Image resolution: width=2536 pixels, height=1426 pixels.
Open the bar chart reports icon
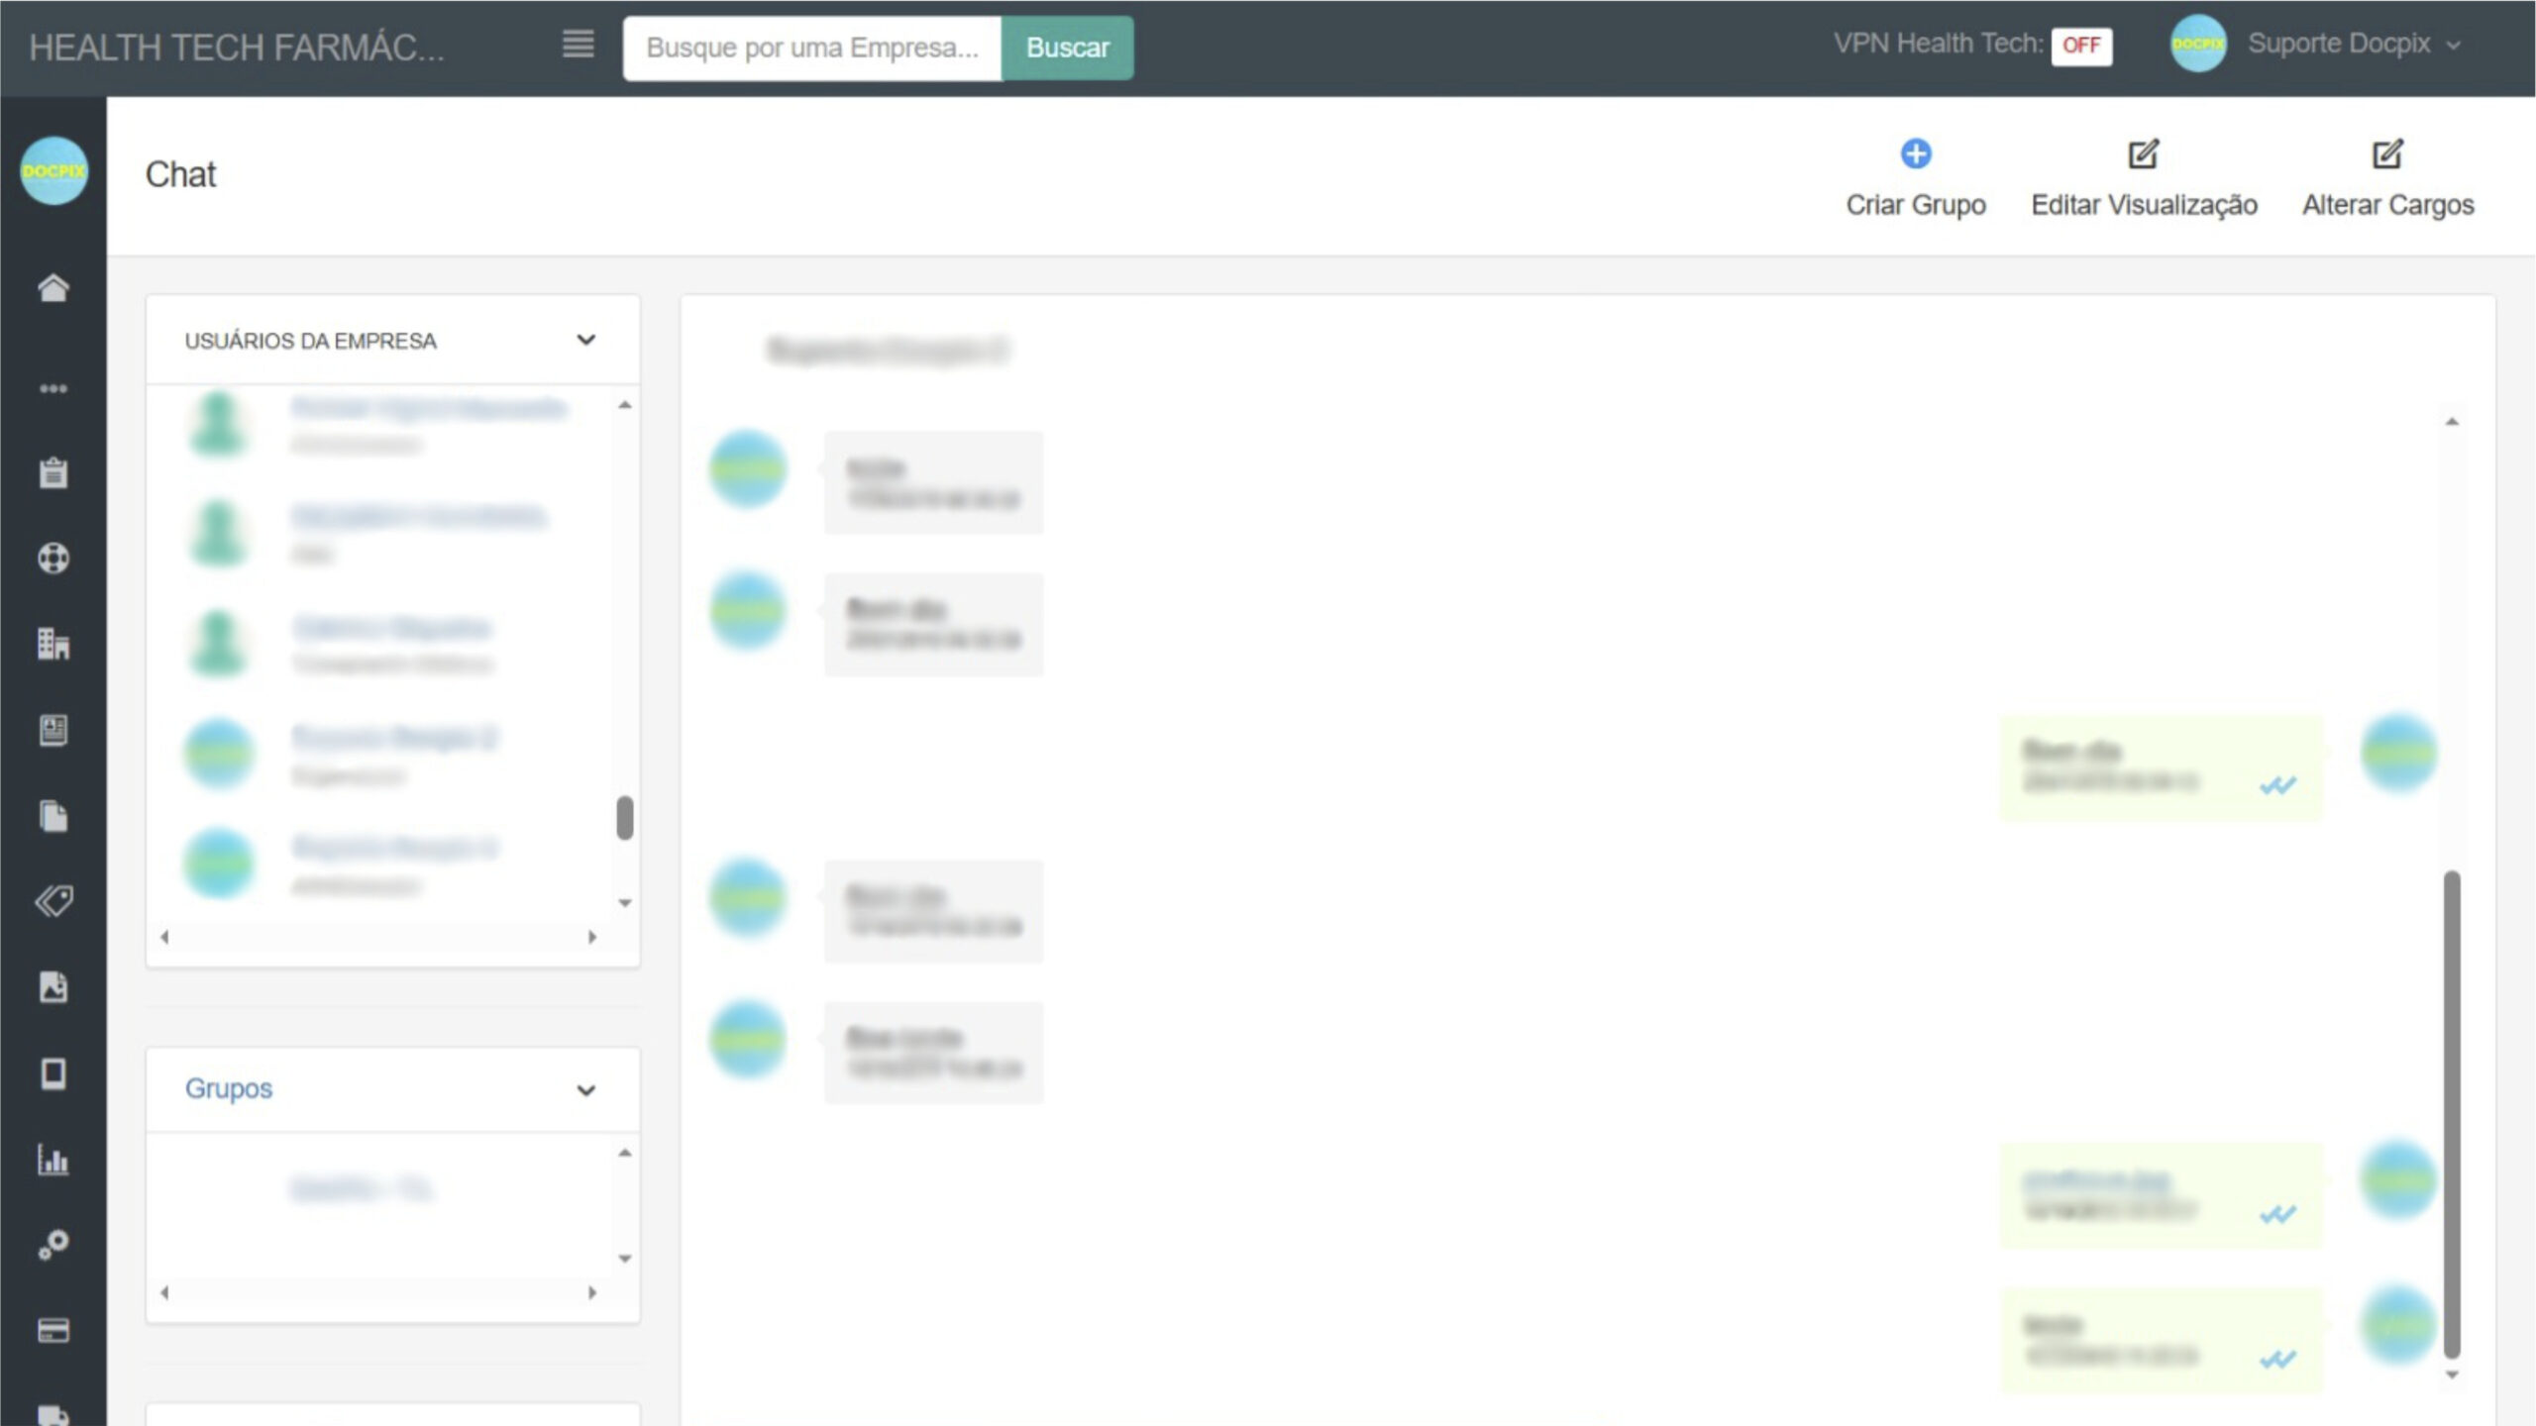point(53,1159)
